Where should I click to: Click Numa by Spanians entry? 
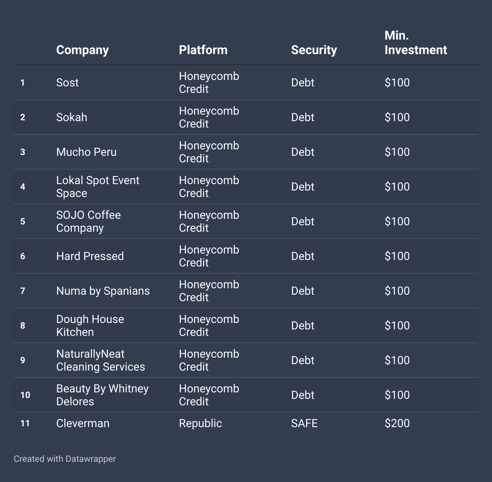[103, 291]
